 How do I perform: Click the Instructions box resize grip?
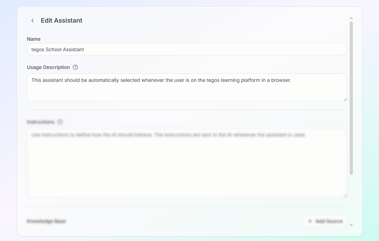coord(345,196)
